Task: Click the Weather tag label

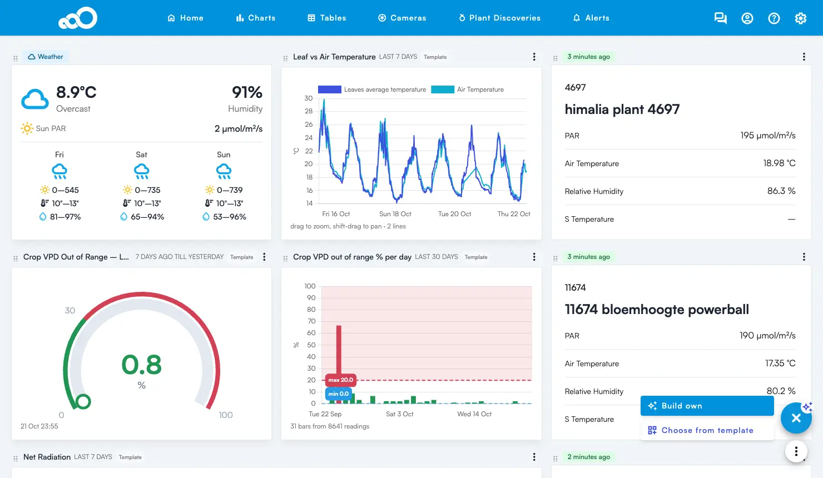Action: click(x=46, y=57)
